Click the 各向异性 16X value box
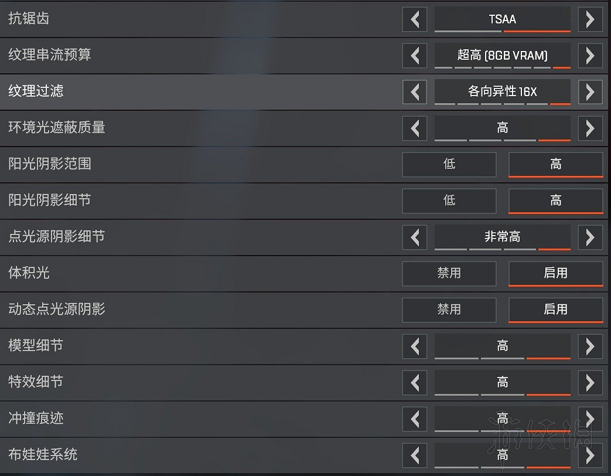Image resolution: width=611 pixels, height=476 pixels. pos(502,92)
